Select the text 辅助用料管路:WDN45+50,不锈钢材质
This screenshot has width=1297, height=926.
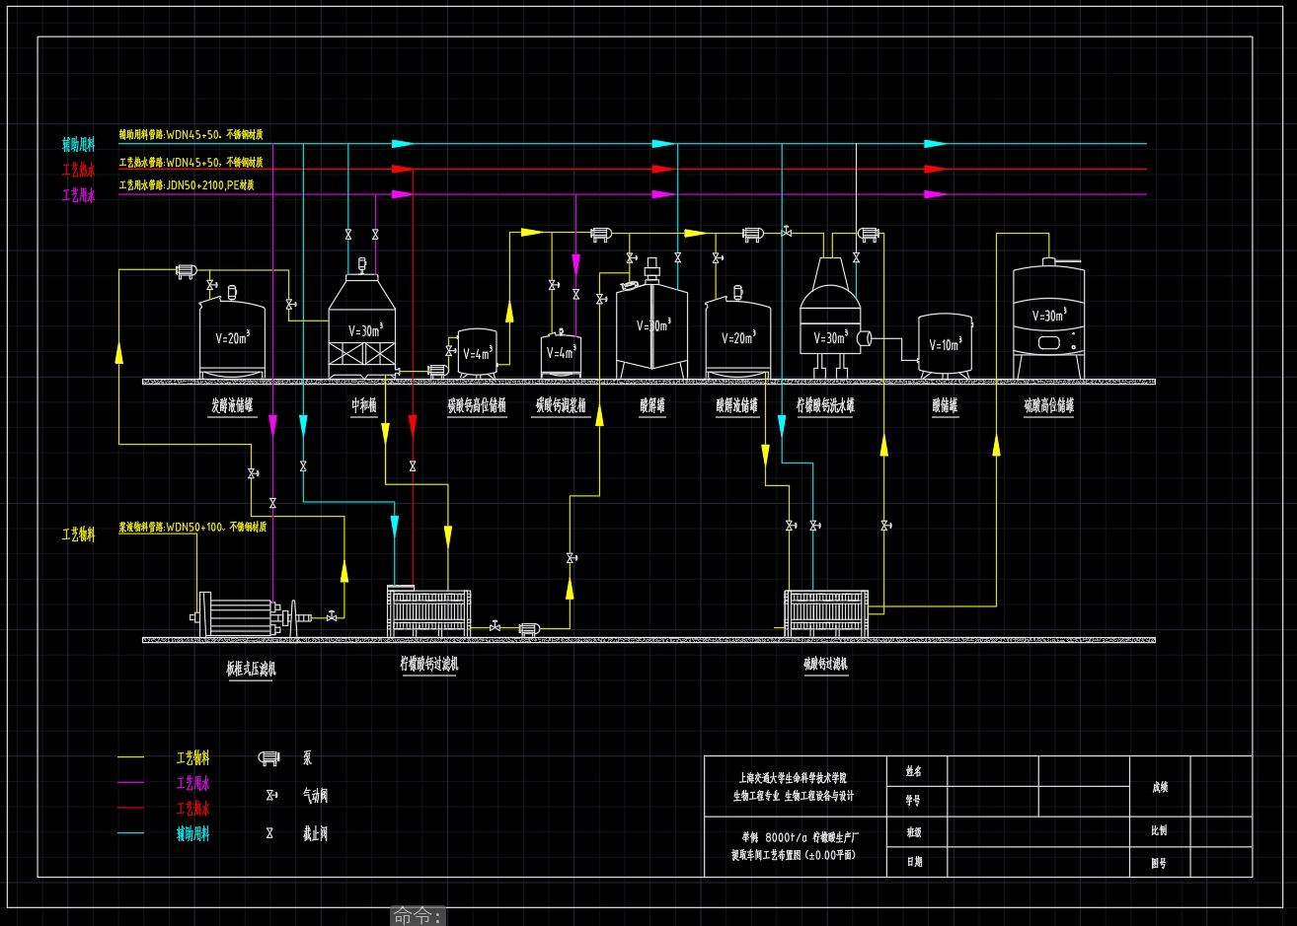click(191, 134)
